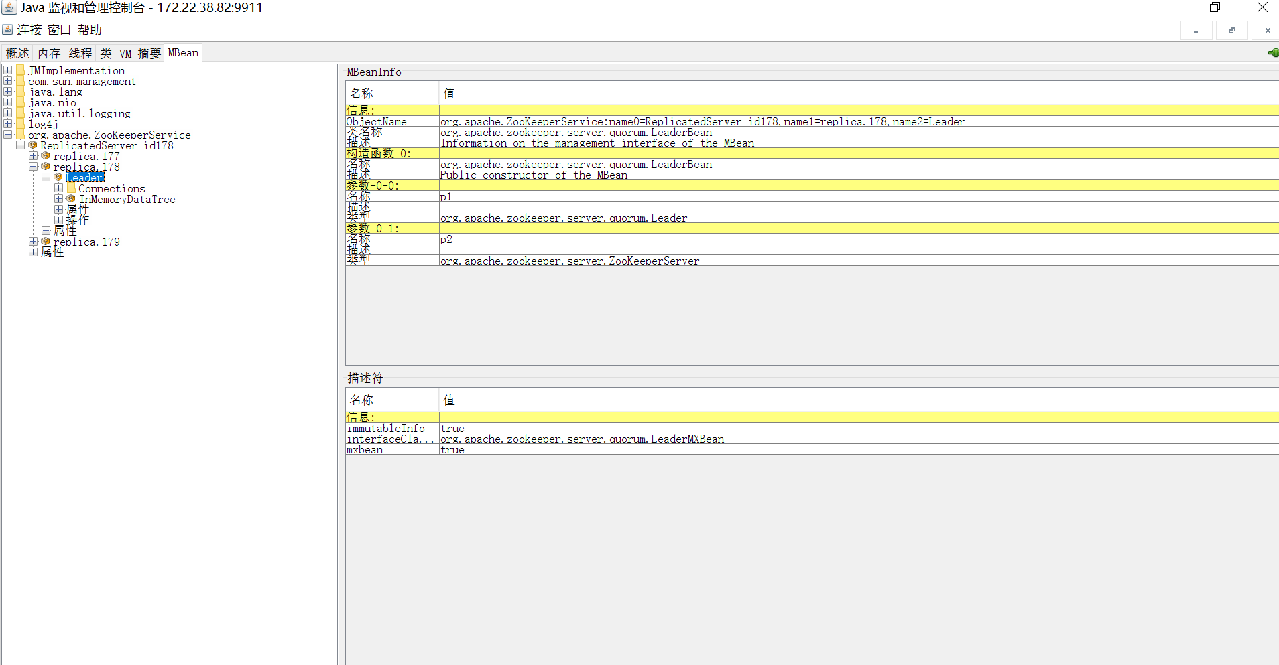Click the JMImplementation folder icon
The image size is (1279, 665).
click(21, 70)
